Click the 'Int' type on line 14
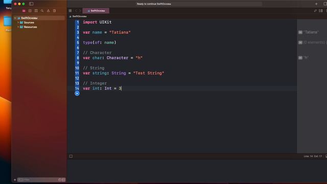327x184 pixels. (108, 88)
